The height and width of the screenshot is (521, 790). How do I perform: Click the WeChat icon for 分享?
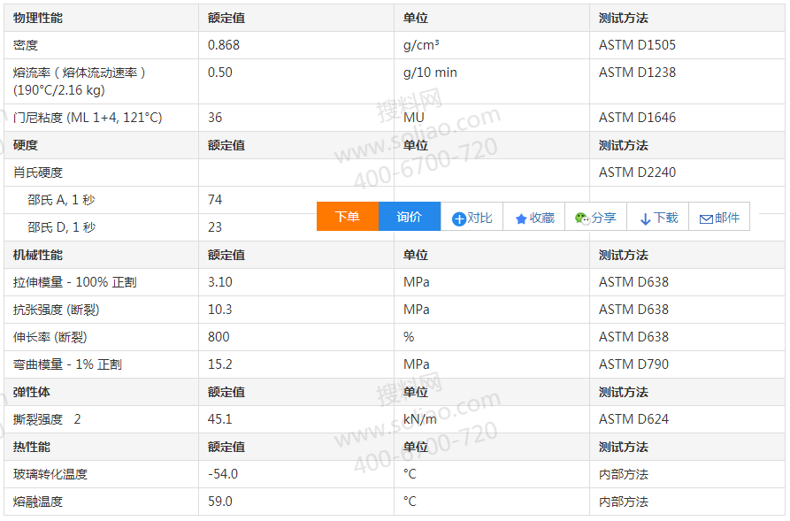(581, 218)
